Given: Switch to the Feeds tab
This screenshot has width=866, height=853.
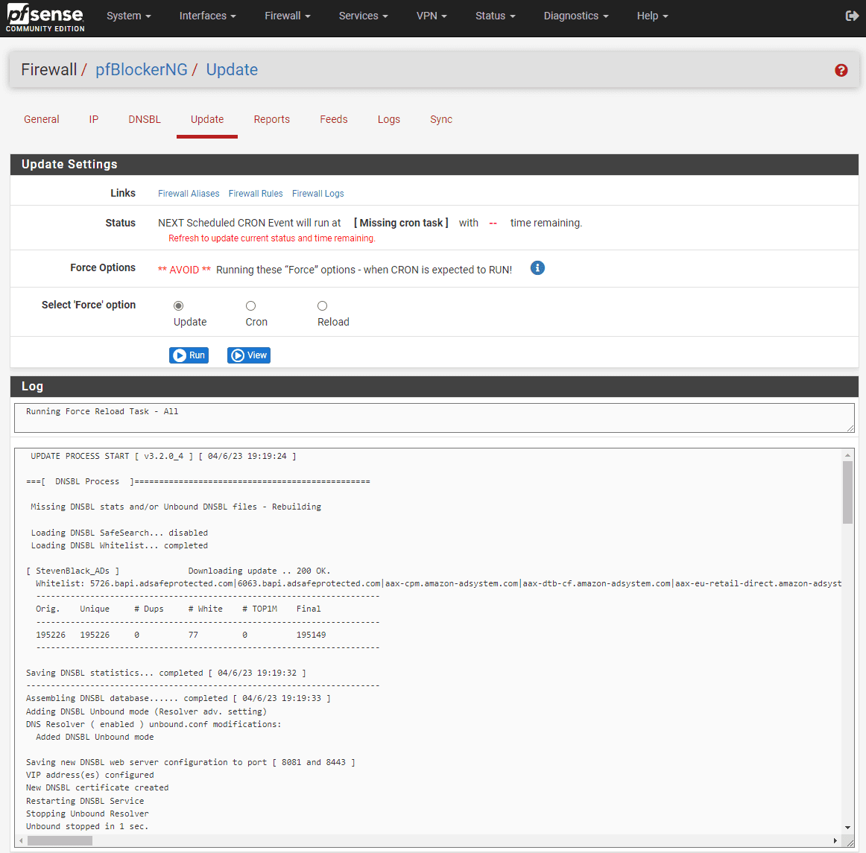Looking at the screenshot, I should [x=334, y=119].
